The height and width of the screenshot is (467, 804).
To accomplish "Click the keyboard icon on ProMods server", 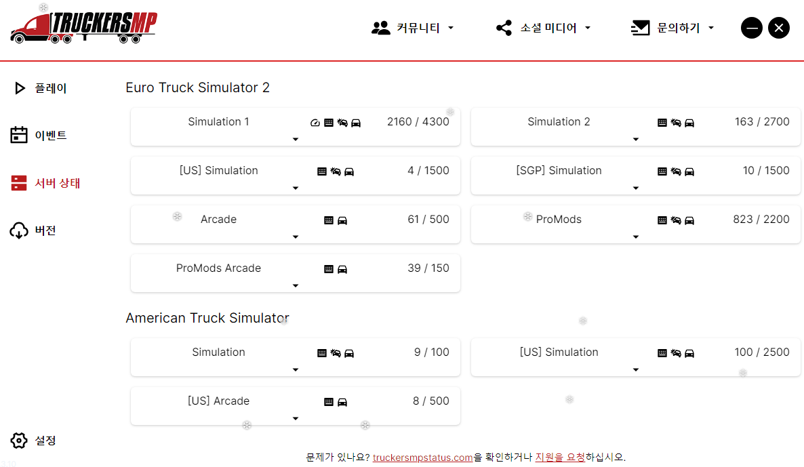I will 662,220.
